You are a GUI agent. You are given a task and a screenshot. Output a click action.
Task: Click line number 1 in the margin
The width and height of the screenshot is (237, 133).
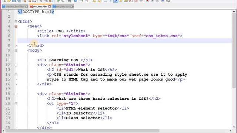coord(9,12)
